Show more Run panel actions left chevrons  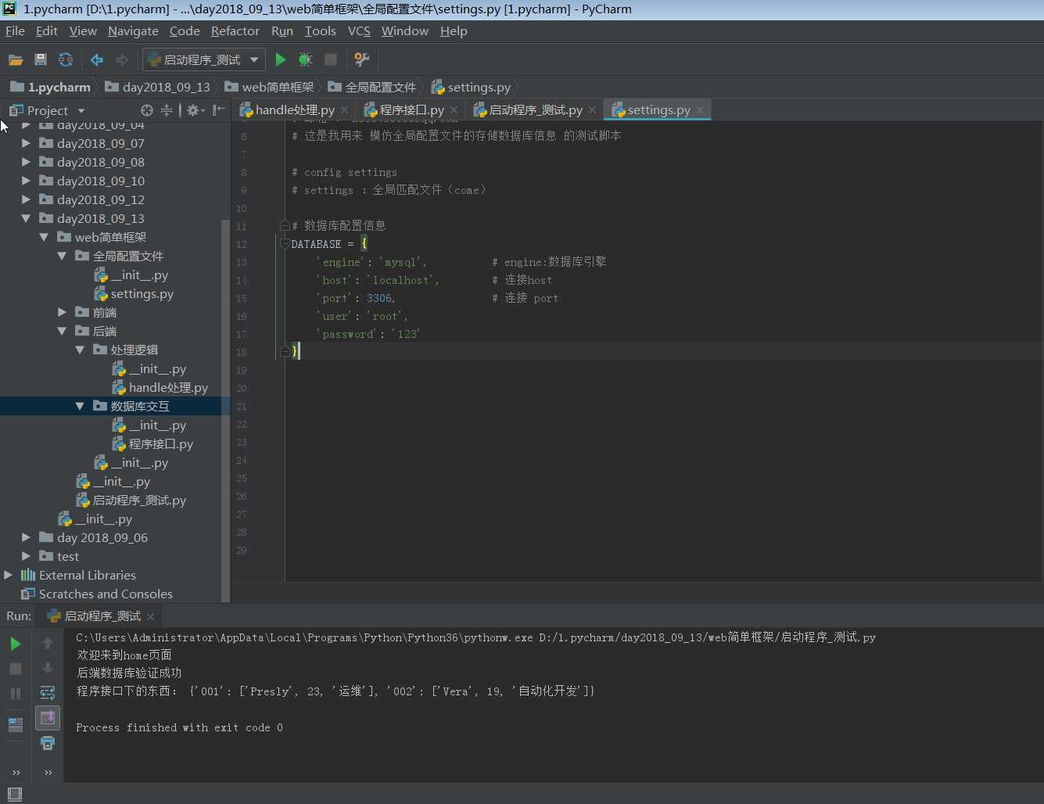(16, 773)
